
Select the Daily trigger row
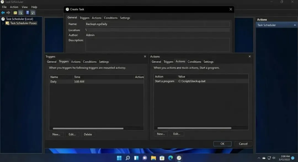coord(96,82)
